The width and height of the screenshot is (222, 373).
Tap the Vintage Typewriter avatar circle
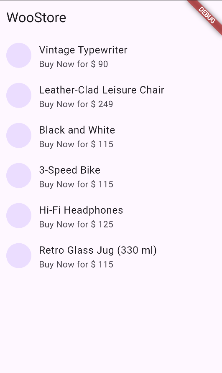click(19, 55)
